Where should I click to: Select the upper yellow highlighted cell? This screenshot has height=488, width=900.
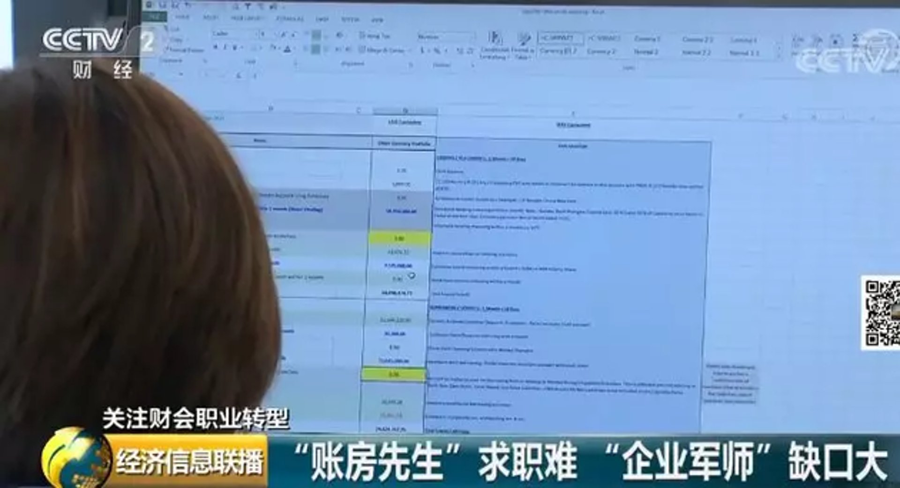tap(399, 239)
